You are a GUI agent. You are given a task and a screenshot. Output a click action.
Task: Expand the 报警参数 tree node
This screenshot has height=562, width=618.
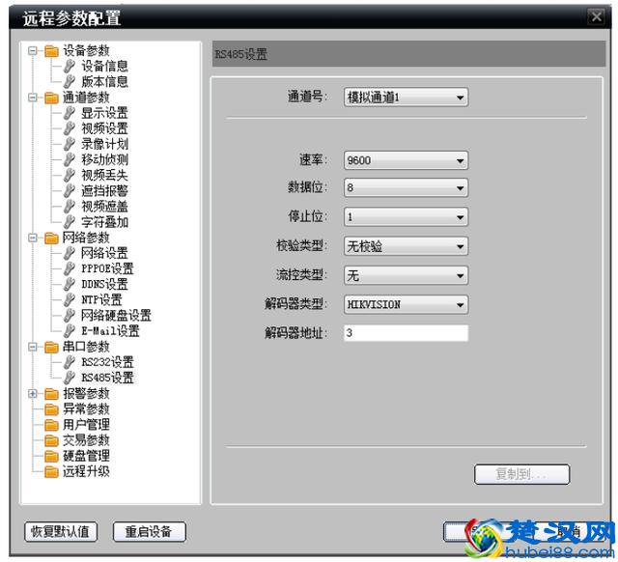coord(33,394)
